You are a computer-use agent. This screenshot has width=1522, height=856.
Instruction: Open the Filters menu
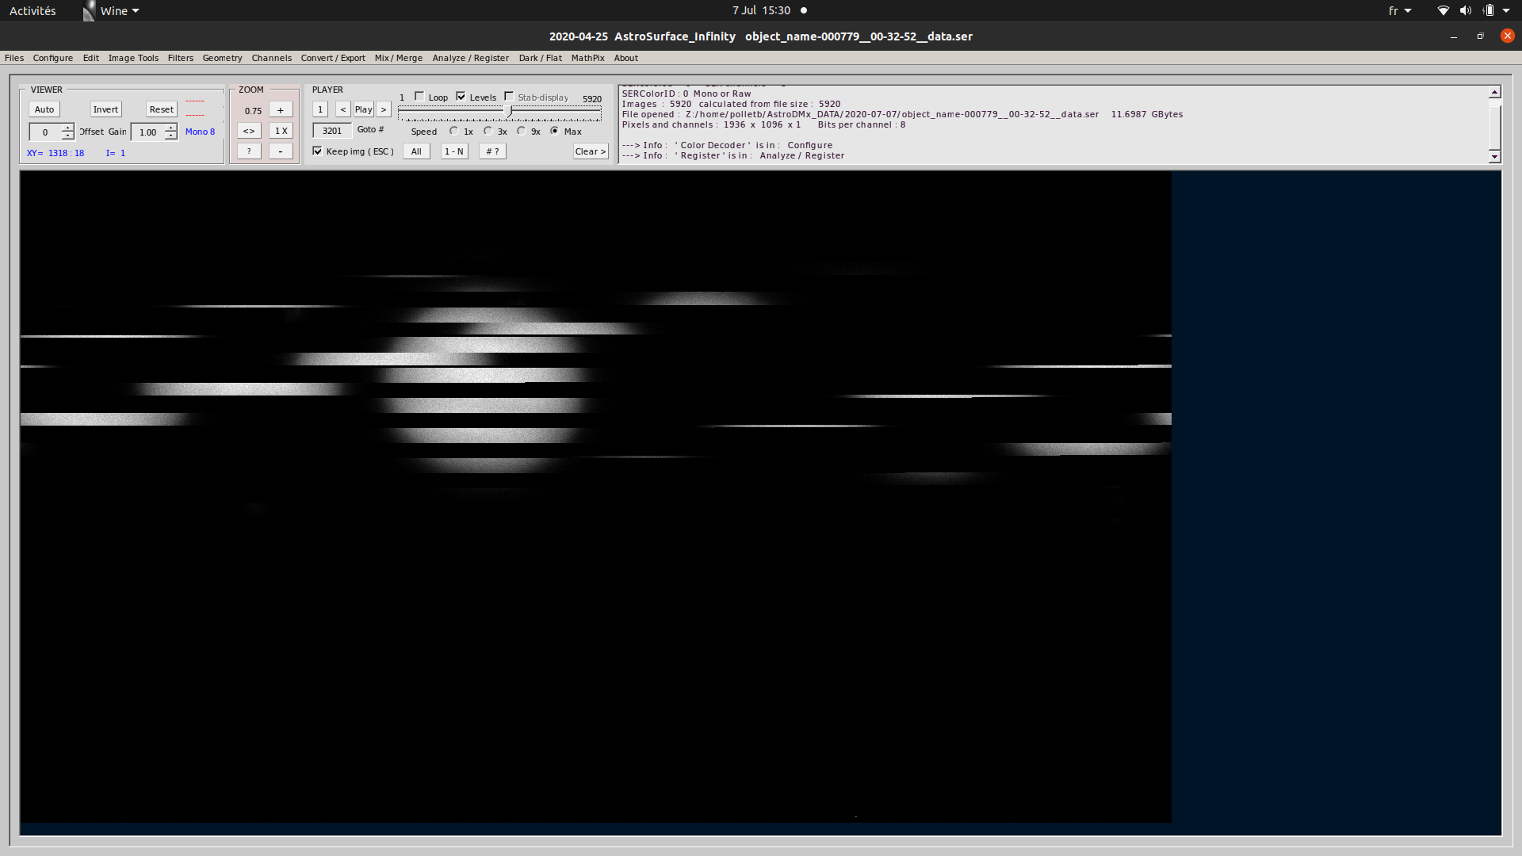click(180, 58)
